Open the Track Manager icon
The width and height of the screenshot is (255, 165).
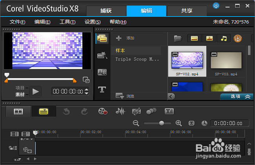(25, 134)
